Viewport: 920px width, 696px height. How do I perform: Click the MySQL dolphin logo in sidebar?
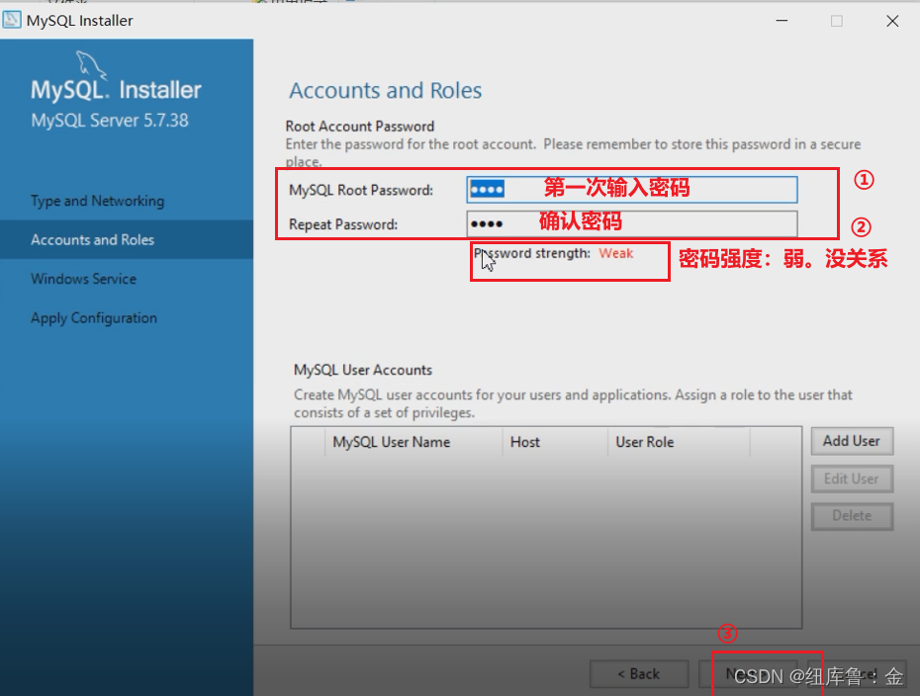pyautogui.click(x=92, y=65)
